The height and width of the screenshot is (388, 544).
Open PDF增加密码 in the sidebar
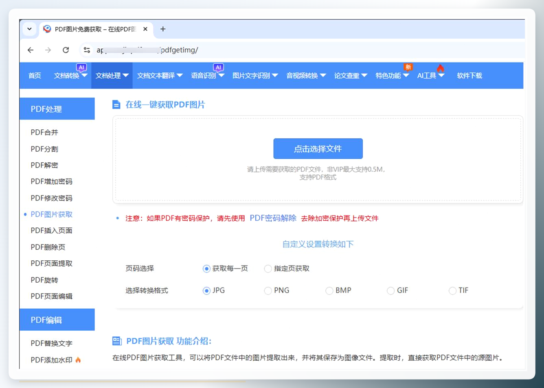51,182
